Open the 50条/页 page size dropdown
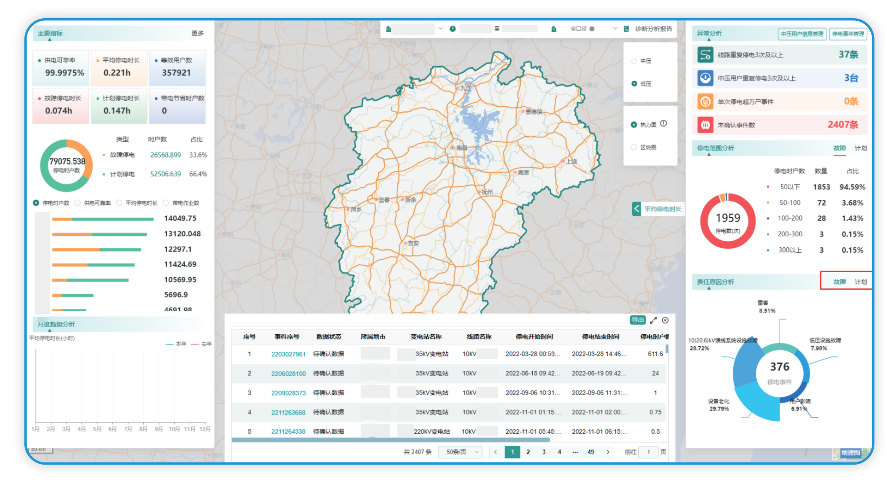The width and height of the screenshot is (896, 485). [x=460, y=452]
